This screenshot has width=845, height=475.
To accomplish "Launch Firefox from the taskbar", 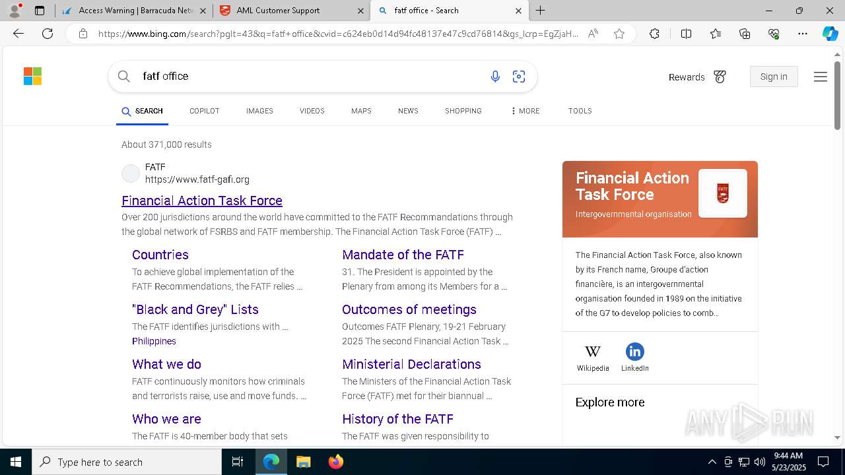I will tap(335, 462).
